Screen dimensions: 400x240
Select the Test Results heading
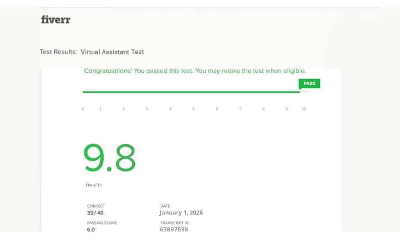pyautogui.click(x=58, y=52)
